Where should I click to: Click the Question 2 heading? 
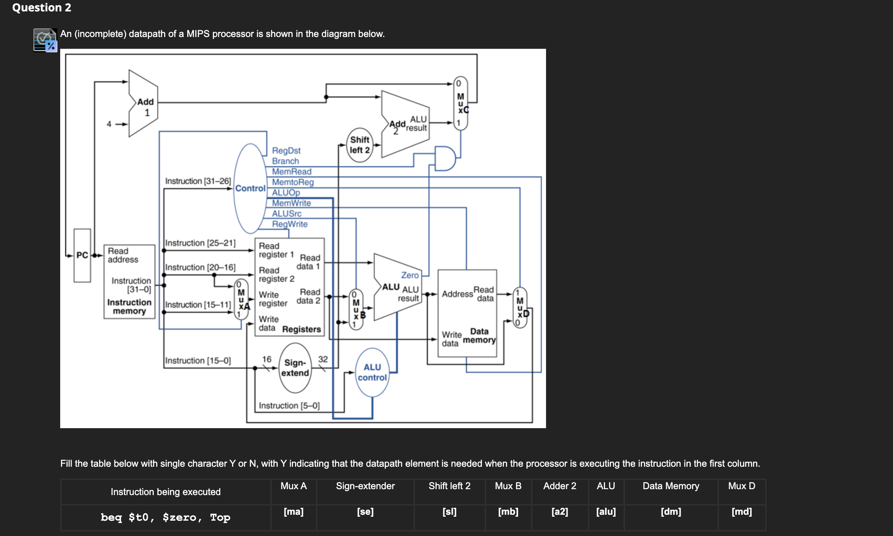(x=41, y=7)
